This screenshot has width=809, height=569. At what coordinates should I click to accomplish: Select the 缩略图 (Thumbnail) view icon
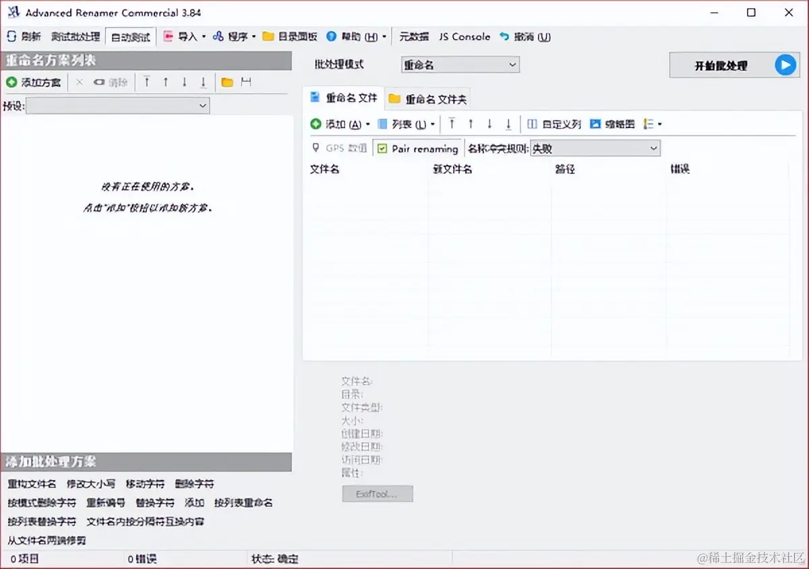pyautogui.click(x=596, y=124)
